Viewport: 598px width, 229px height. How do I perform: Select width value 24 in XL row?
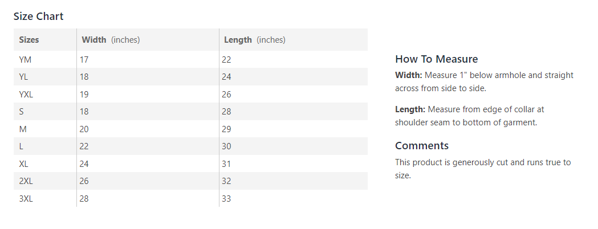point(84,164)
